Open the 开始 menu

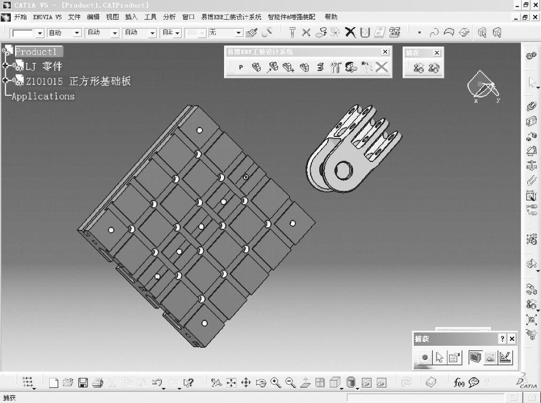[x=20, y=17]
